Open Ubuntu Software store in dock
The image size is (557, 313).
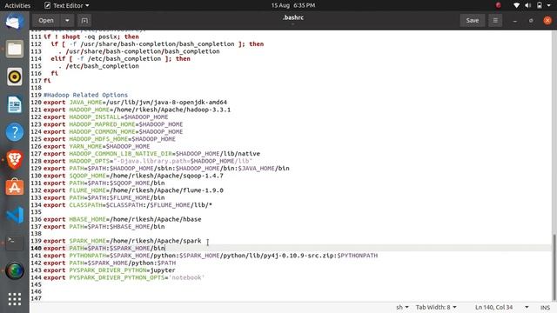pyautogui.click(x=14, y=188)
